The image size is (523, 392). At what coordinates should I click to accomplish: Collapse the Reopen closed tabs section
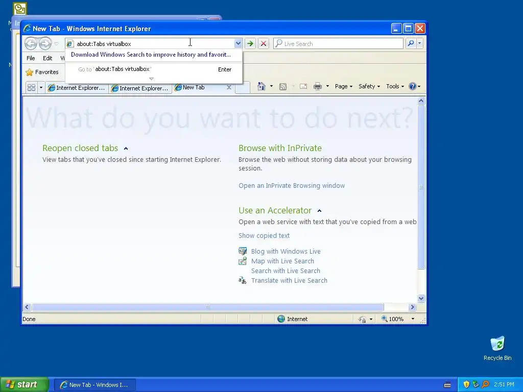pos(126,149)
